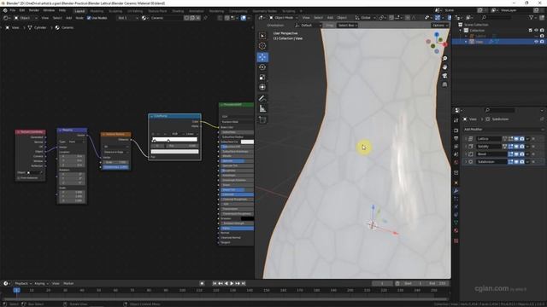Switch to the UV Editing workspace tab
The width and height of the screenshot is (547, 307).
[135, 11]
